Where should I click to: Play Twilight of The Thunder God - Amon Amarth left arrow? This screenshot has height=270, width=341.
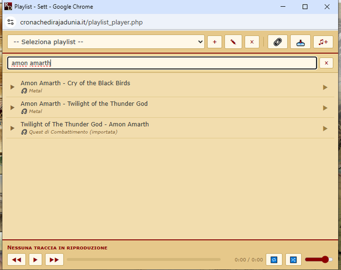click(x=13, y=128)
